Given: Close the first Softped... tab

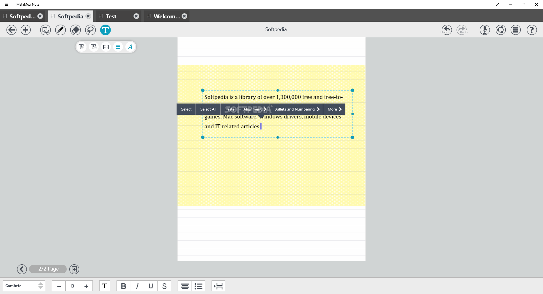Looking at the screenshot, I should pos(40,16).
